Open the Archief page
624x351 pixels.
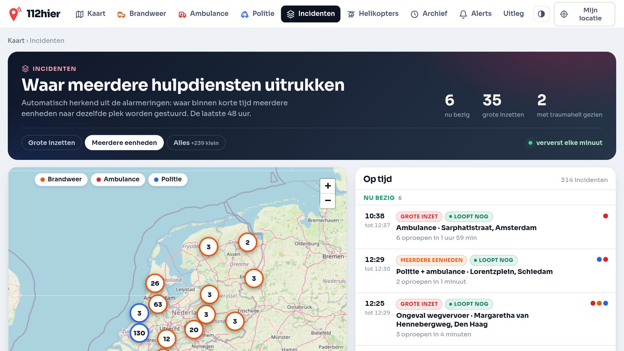click(429, 14)
